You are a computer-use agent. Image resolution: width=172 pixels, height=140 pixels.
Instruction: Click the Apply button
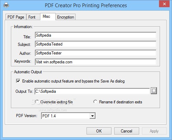(154, 131)
